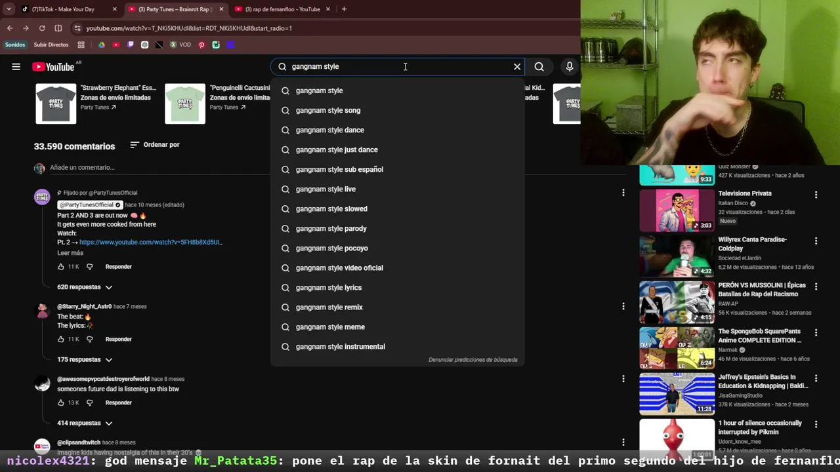Dislike the @Starry_Night_Astr0 comment
The height and width of the screenshot is (472, 840).
coord(90,339)
